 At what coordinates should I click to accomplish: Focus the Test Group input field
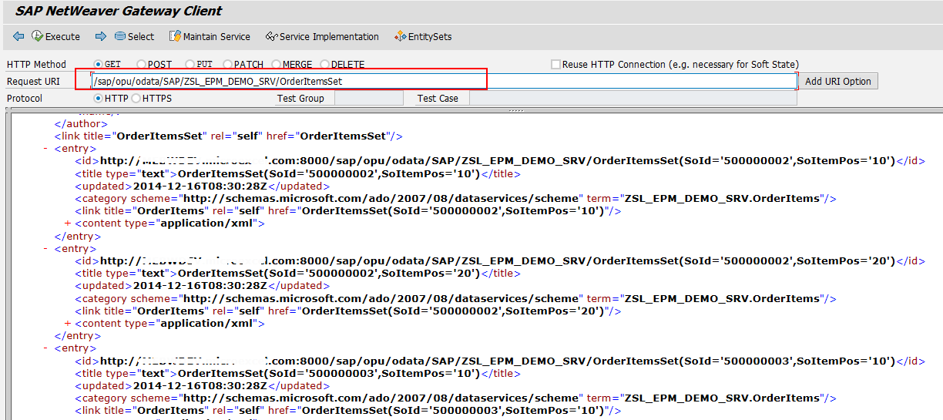pyautogui.click(x=368, y=99)
